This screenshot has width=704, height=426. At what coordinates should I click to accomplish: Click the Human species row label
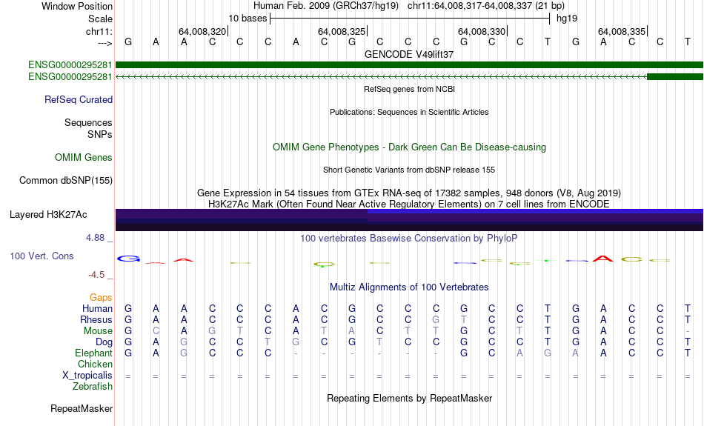97,308
